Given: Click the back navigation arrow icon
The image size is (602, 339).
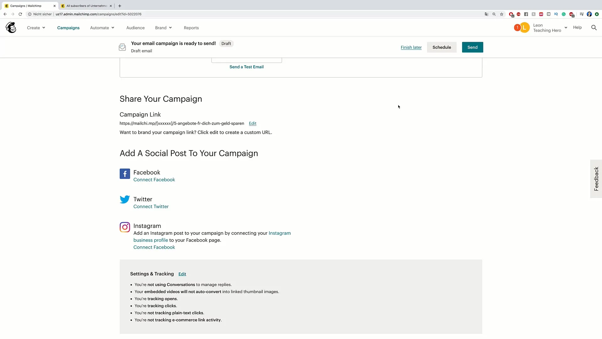Looking at the screenshot, I should 5,14.
